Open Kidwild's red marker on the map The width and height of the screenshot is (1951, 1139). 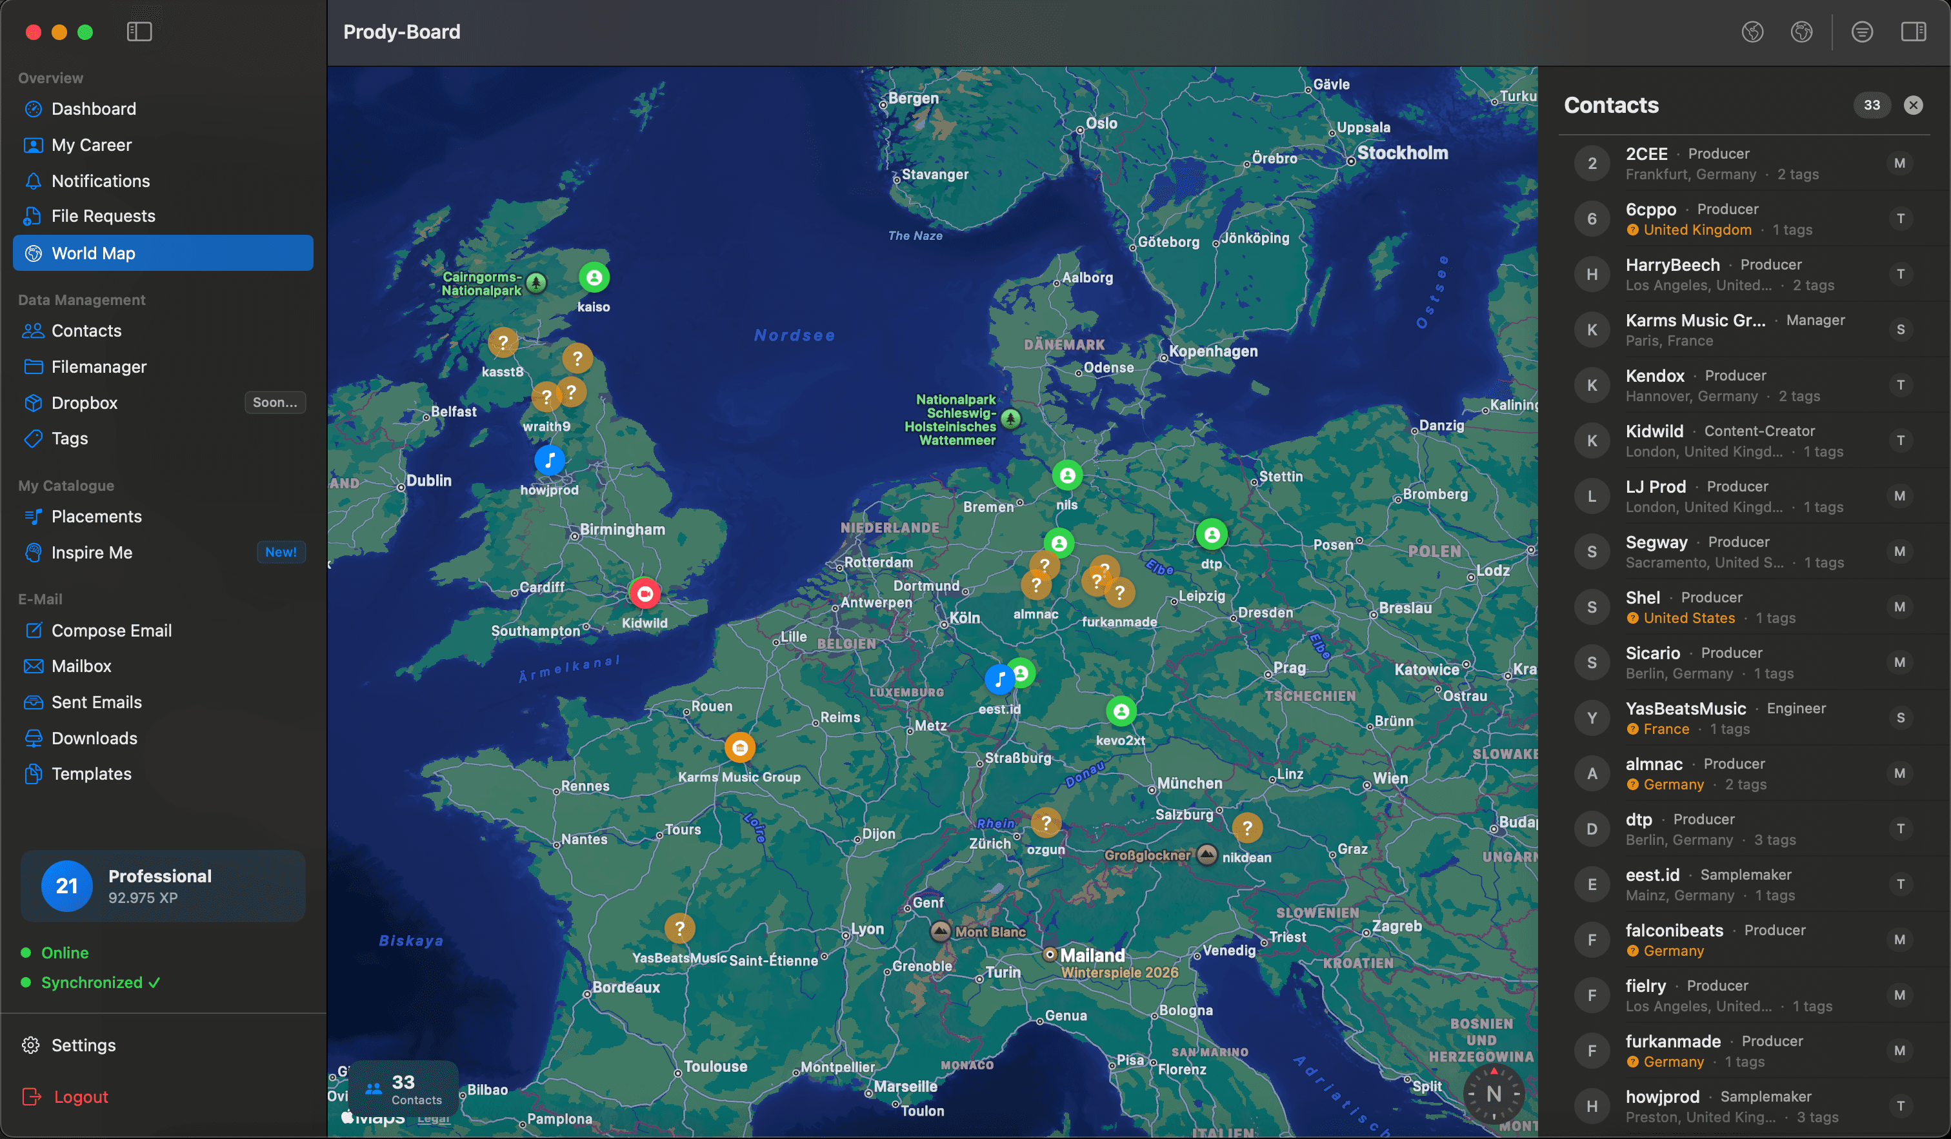645,593
